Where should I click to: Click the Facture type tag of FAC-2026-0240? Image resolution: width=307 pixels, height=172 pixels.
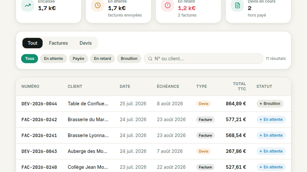[205, 167]
